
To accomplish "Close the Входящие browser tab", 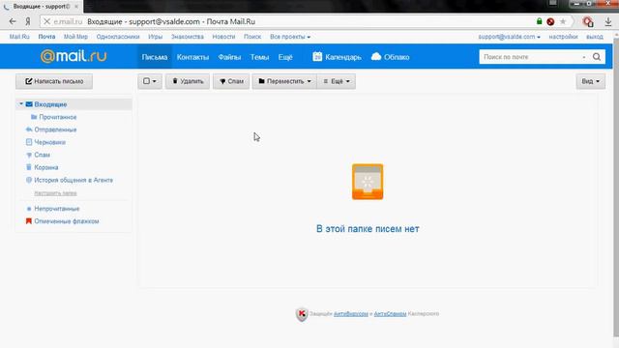I will click(76, 7).
